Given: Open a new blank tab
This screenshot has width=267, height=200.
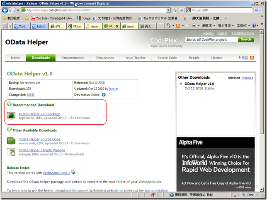Looking at the screenshot, I should tap(160, 26).
